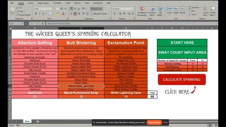
Task: Click the Orientation text angle icon
Action: point(83,9)
